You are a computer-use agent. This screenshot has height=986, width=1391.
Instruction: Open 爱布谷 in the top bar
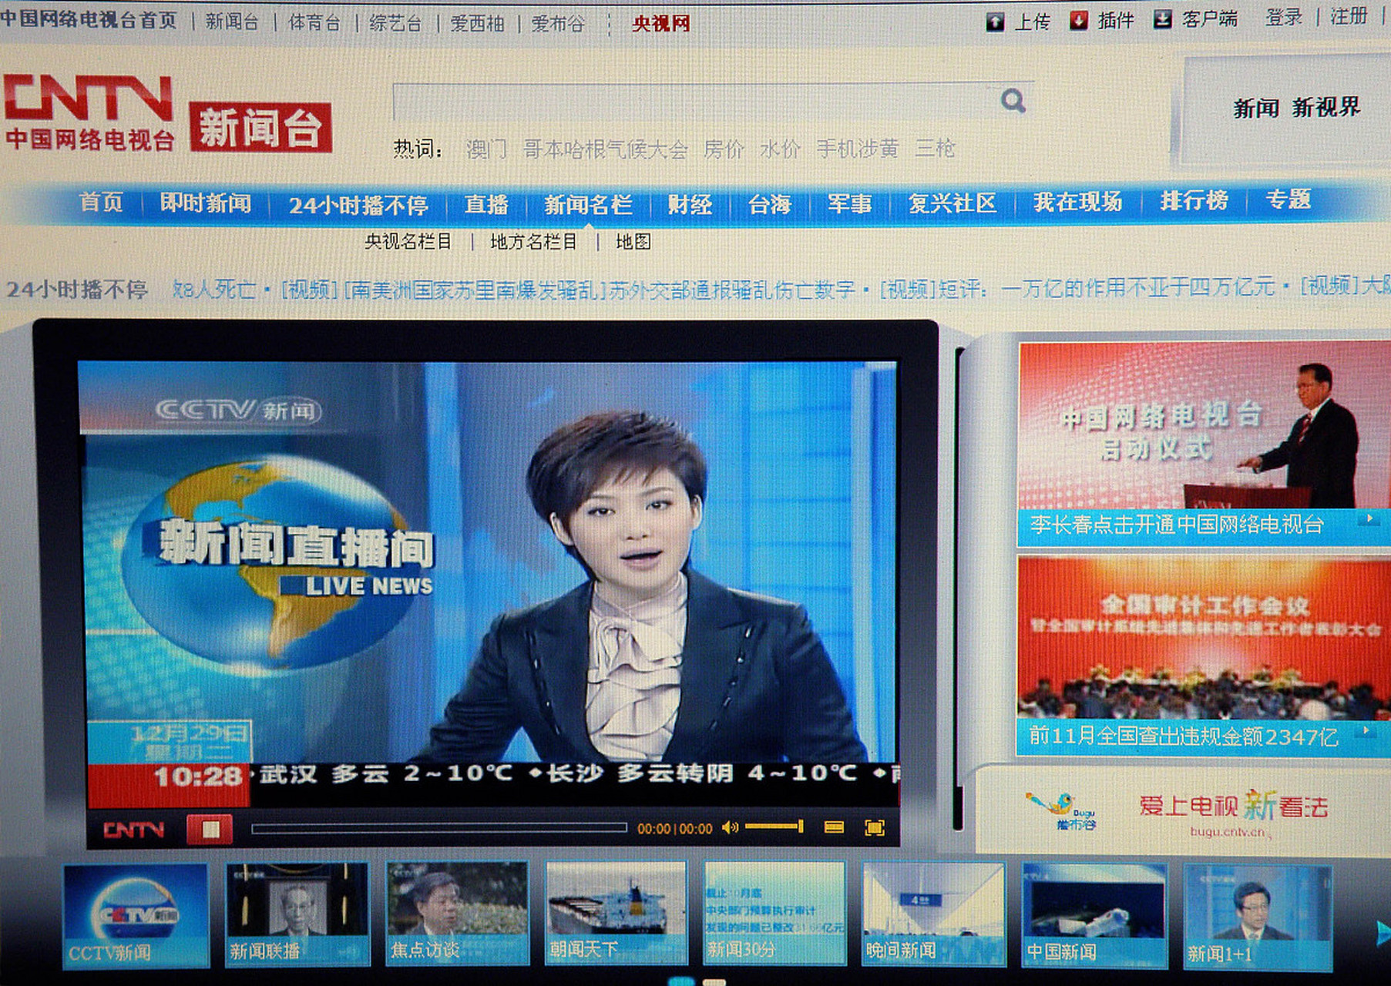pyautogui.click(x=559, y=24)
